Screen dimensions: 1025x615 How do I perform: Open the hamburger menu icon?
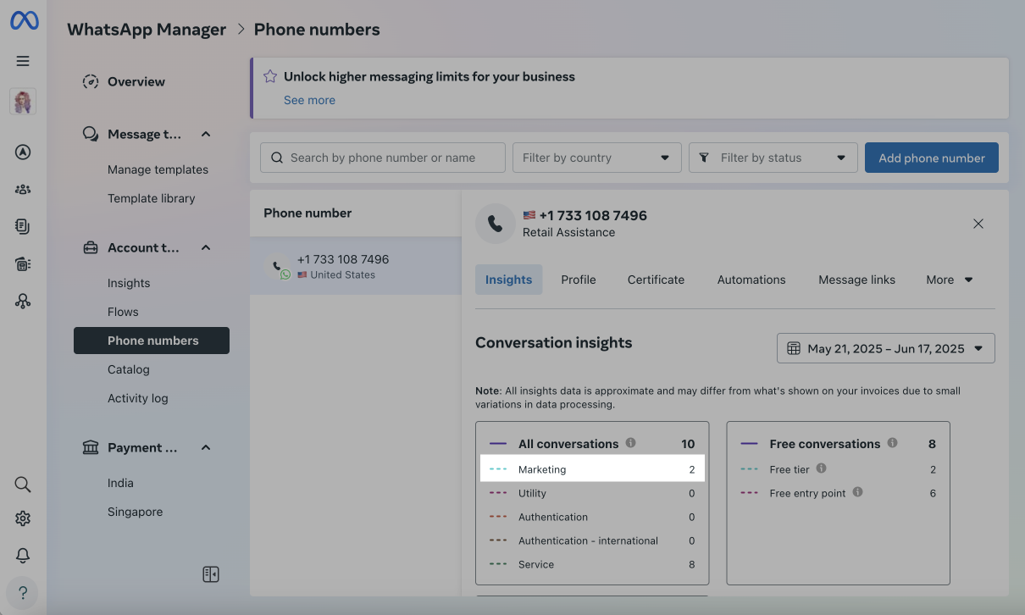pos(23,61)
